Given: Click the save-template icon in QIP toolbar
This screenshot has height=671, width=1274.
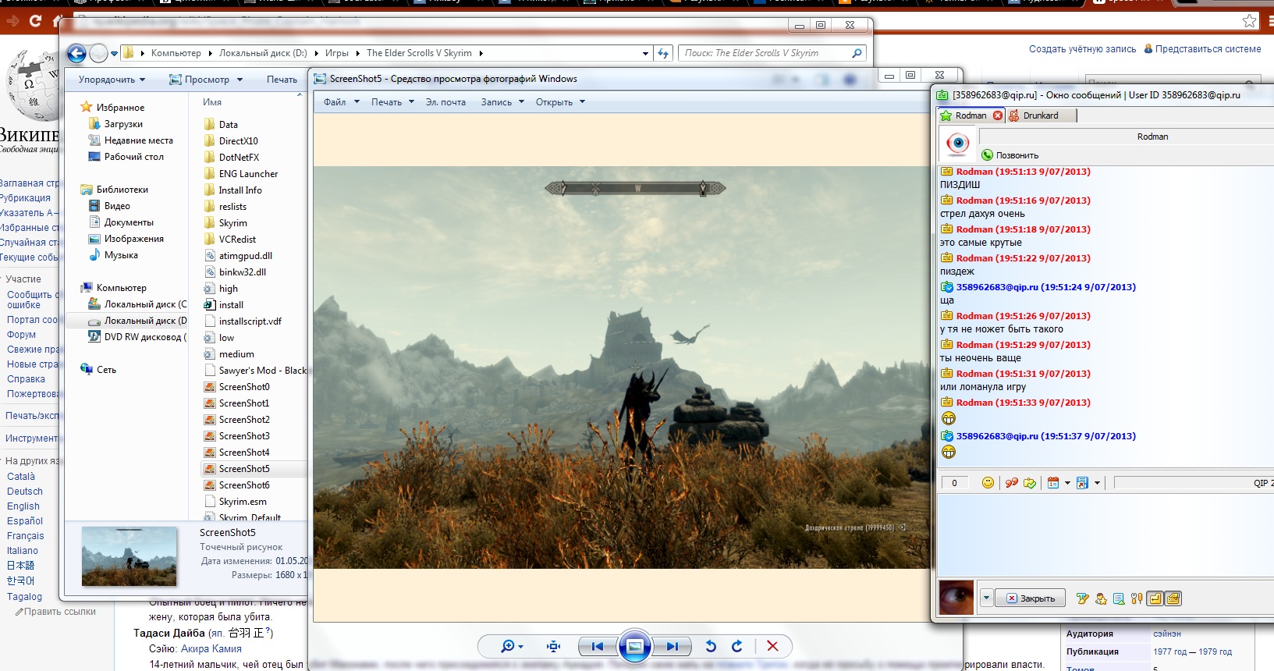Looking at the screenshot, I should coord(1082,483).
